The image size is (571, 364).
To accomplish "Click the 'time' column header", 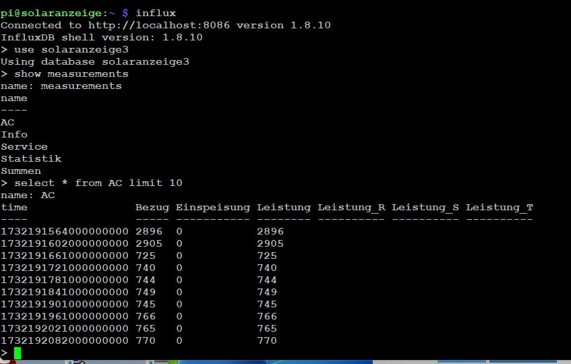I will [14, 207].
